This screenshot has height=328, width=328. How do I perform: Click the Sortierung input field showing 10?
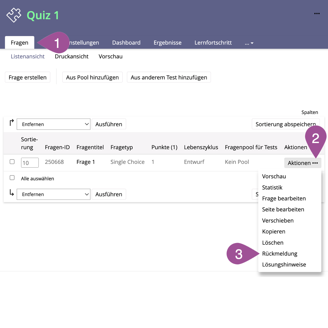point(30,163)
